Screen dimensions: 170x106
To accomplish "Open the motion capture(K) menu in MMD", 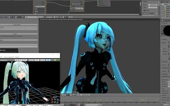I will [9, 57].
